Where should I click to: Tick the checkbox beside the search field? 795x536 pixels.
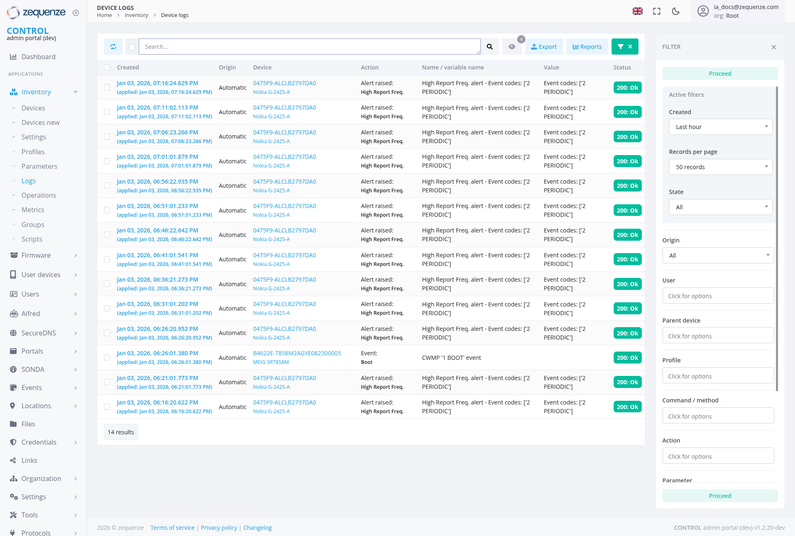[x=132, y=47]
